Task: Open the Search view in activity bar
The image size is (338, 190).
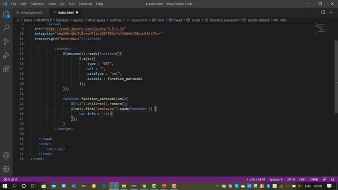Action: pyautogui.click(x=6, y=27)
